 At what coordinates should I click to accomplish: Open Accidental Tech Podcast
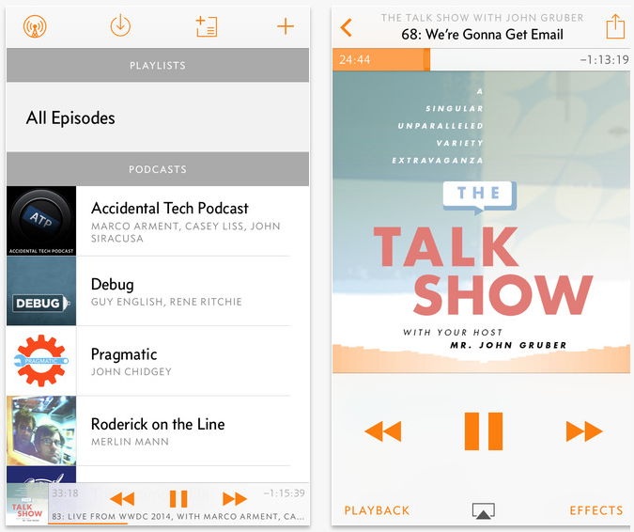(x=158, y=221)
